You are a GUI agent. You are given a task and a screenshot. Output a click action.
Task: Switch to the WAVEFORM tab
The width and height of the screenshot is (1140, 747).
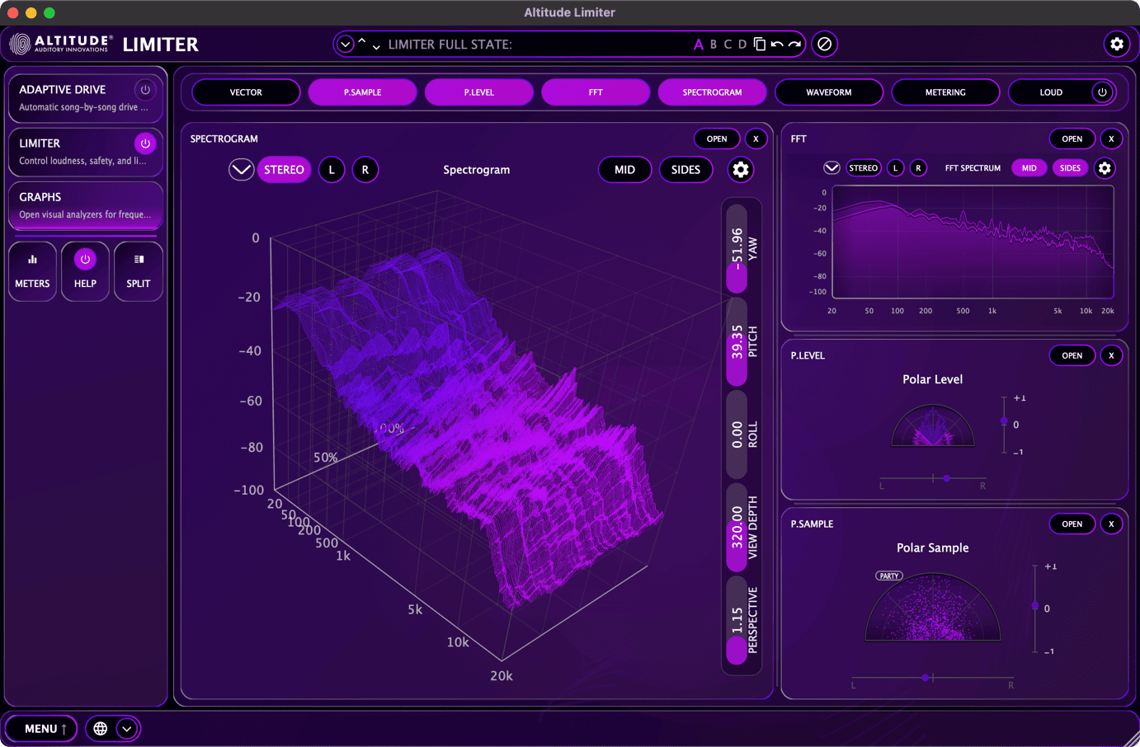coord(829,92)
